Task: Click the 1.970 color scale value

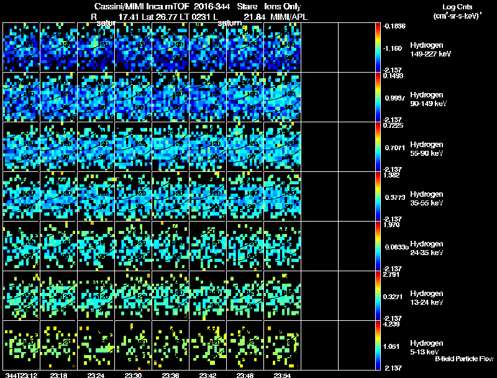Action: [391, 225]
